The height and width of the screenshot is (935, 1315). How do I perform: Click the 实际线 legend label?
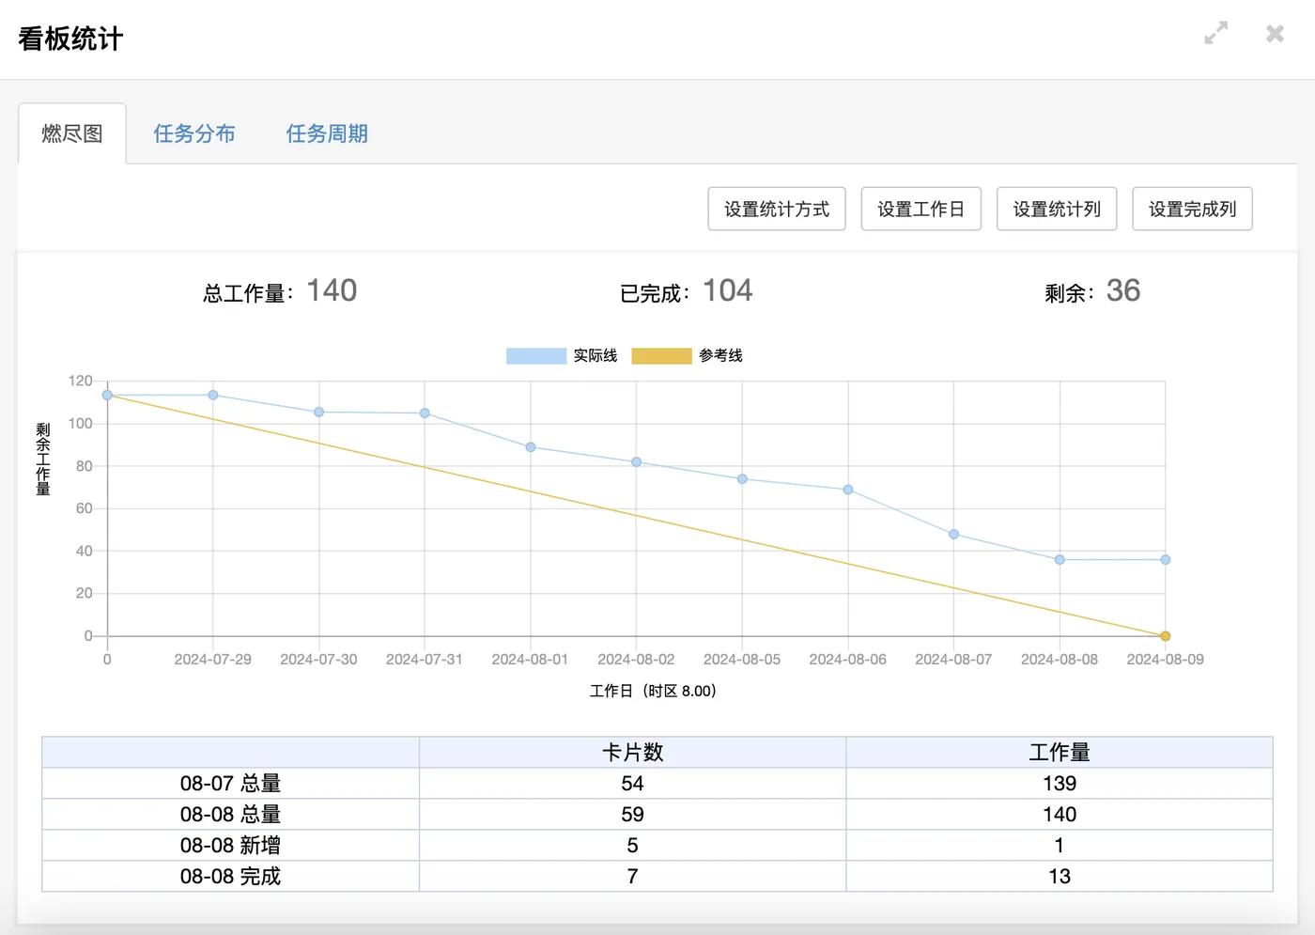596,355
